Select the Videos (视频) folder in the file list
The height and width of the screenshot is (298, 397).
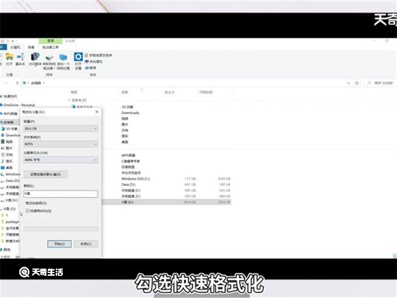[125, 119]
